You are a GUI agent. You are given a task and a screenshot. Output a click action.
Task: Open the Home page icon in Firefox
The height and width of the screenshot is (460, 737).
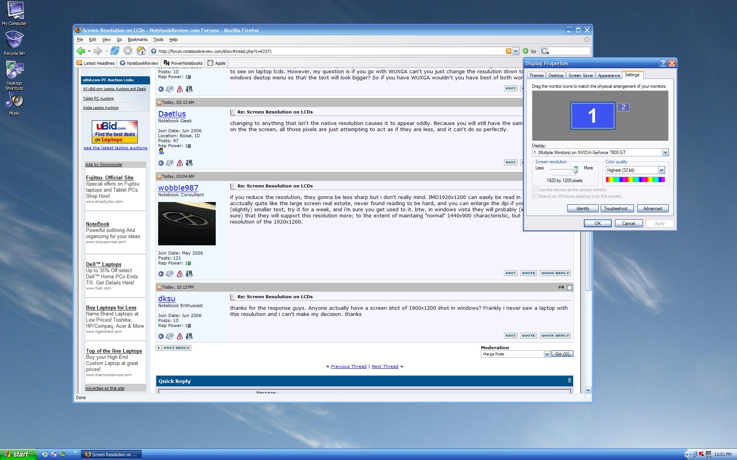click(141, 51)
